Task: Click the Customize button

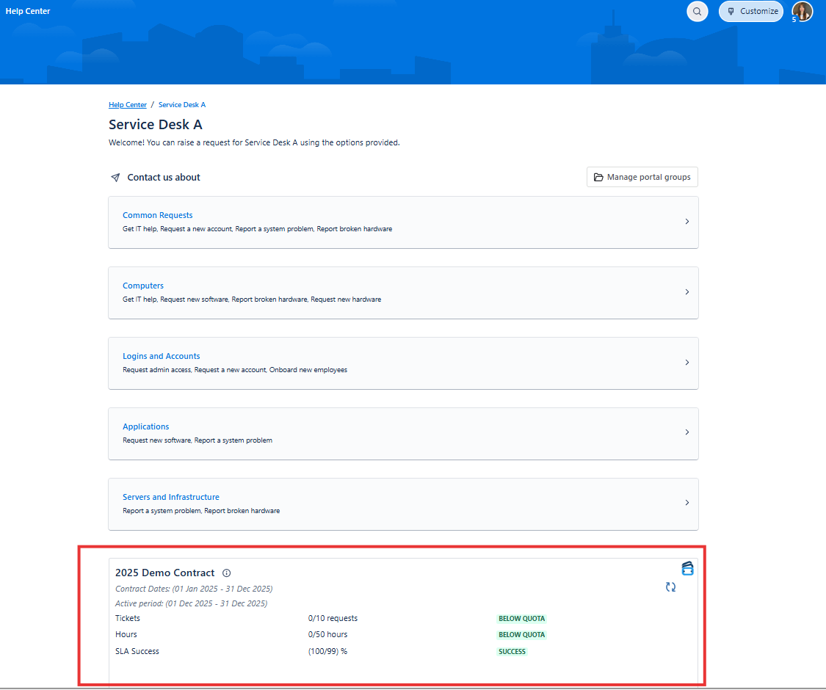Action: click(751, 11)
